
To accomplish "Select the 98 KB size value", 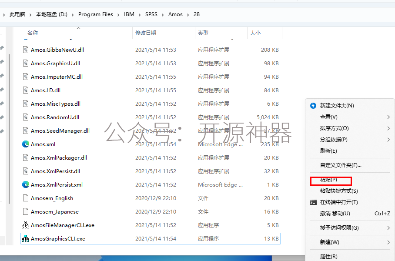I will pos(271,64).
